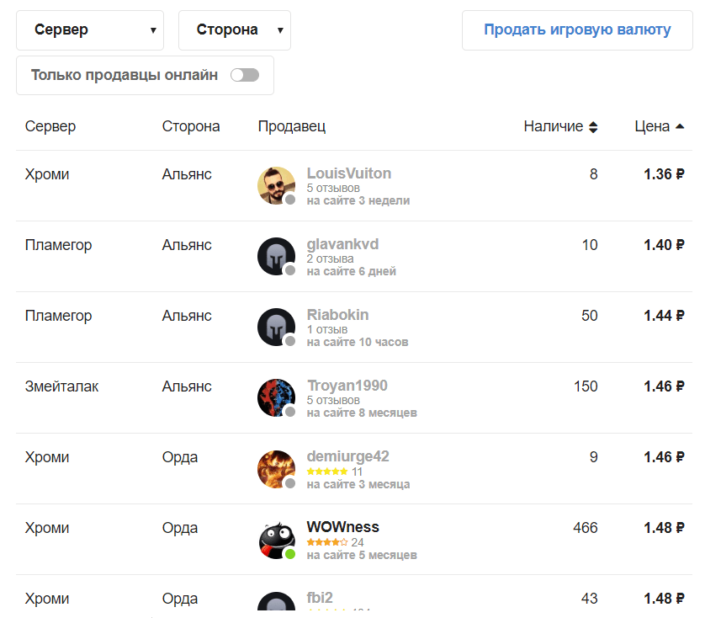721x618 pixels.
Task: Open seller WOWness profile link
Action: (342, 527)
